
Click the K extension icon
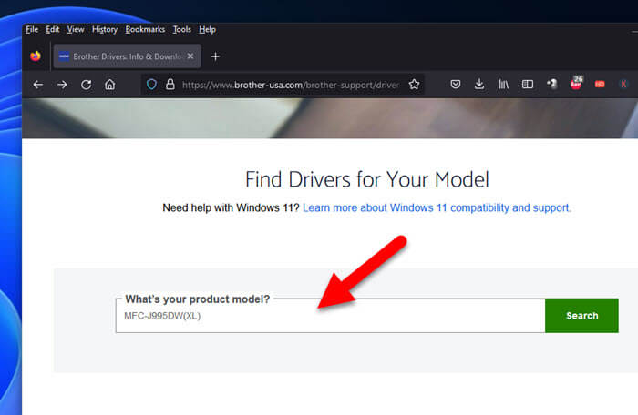click(623, 84)
